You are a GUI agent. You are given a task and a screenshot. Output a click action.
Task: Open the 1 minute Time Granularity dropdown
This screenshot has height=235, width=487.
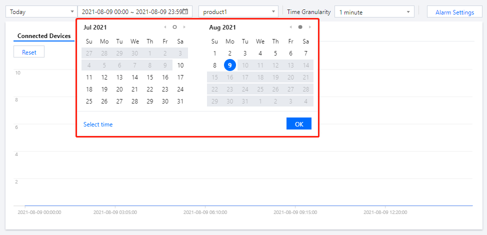point(374,12)
